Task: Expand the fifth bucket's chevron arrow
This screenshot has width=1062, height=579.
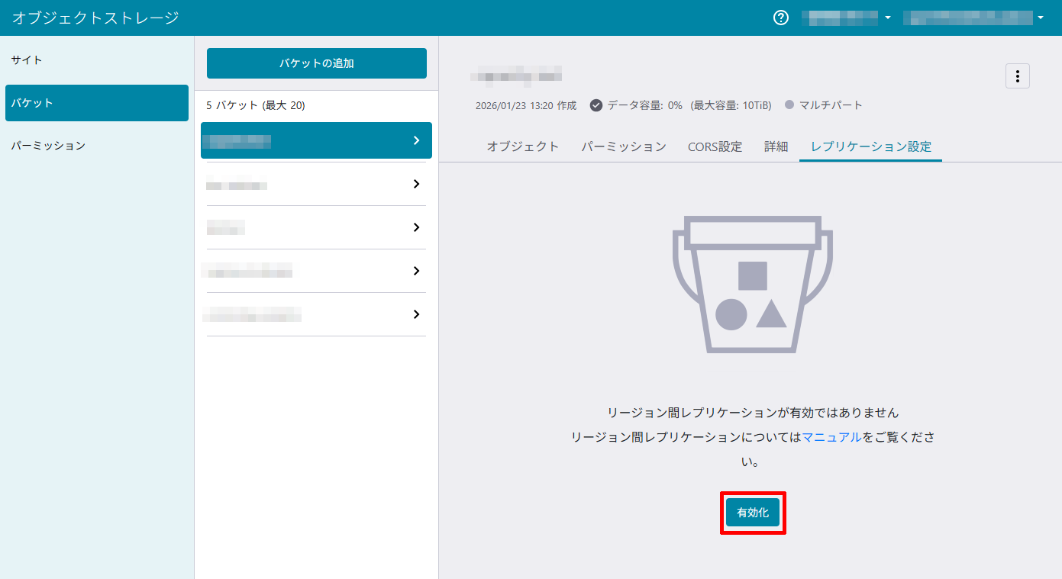Action: click(416, 314)
